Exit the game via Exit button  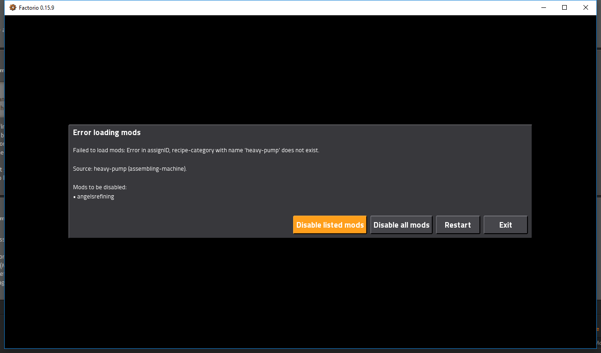point(505,225)
